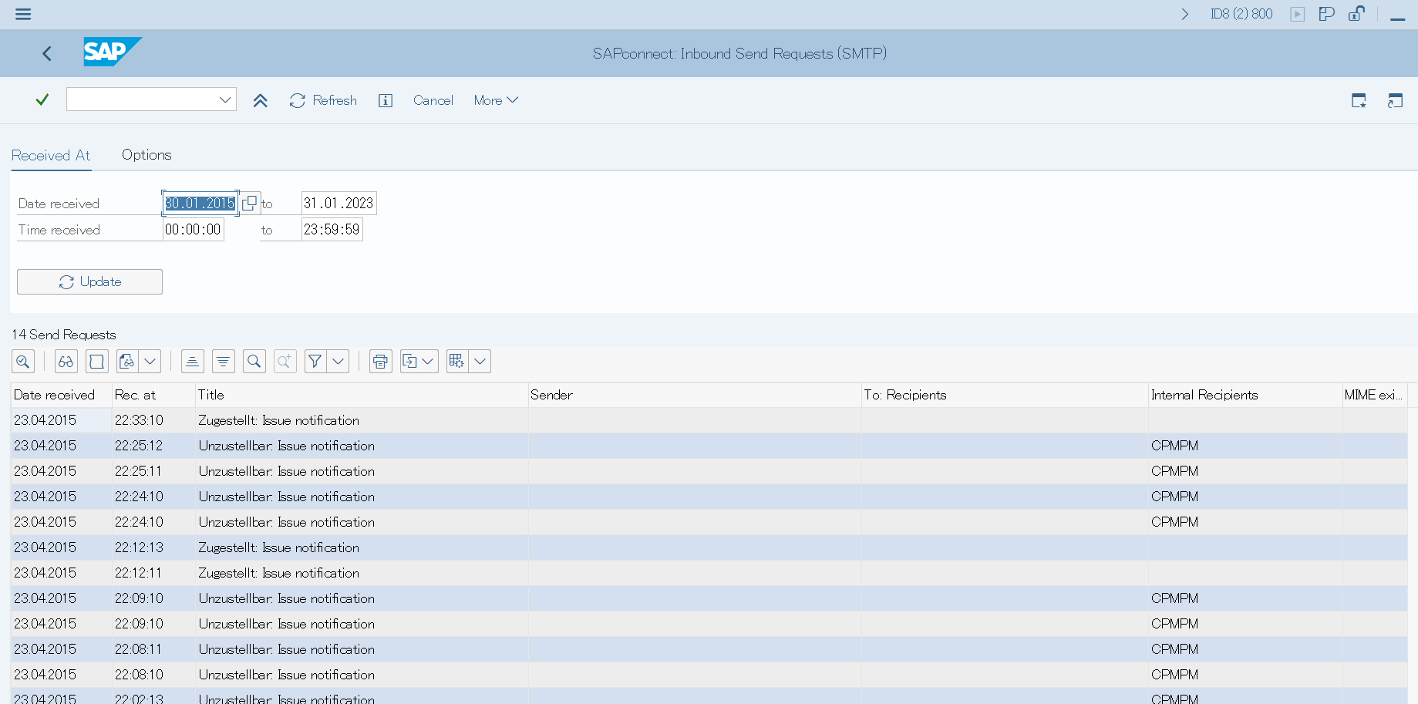
Task: Open the More menu dropdown
Action: coord(496,100)
